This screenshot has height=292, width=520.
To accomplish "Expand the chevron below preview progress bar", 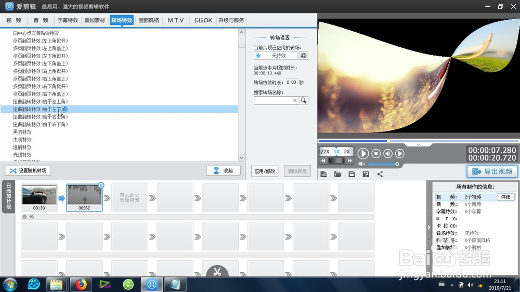I will (x=418, y=145).
